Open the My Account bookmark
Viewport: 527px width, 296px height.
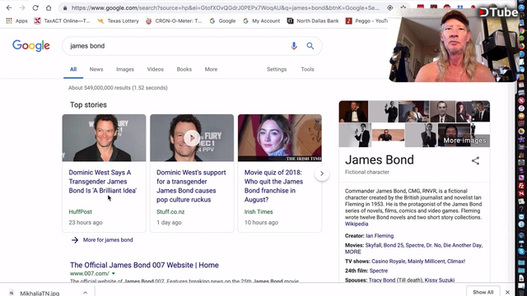262,21
